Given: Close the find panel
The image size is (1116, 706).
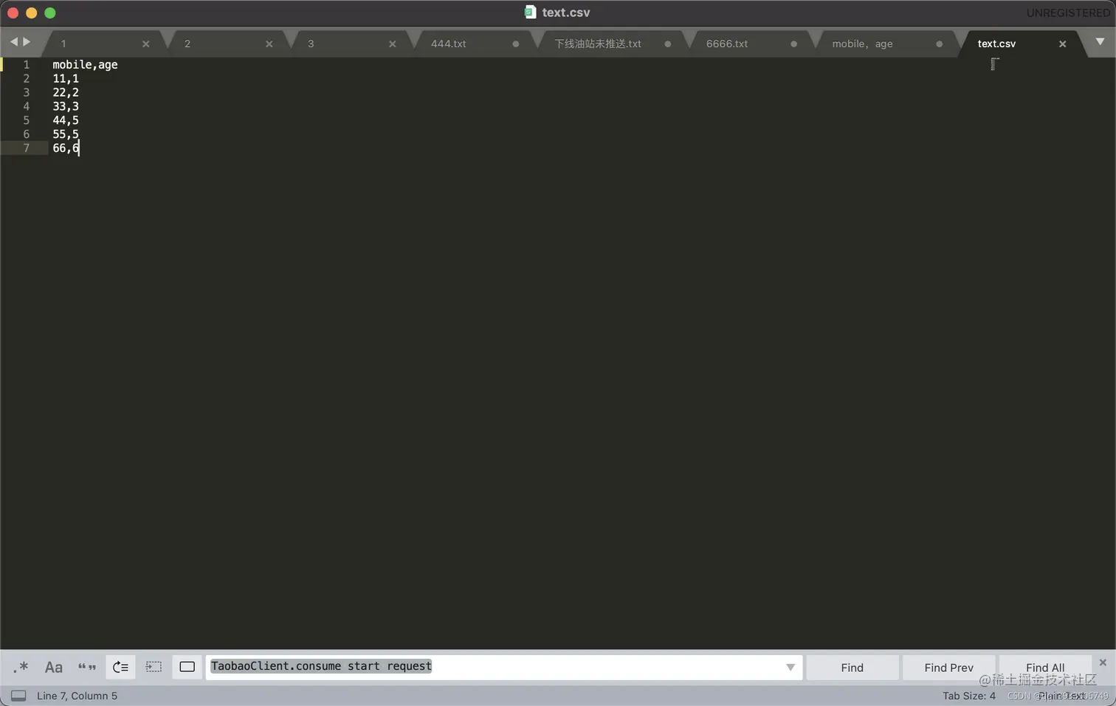Looking at the screenshot, I should pyautogui.click(x=1103, y=662).
